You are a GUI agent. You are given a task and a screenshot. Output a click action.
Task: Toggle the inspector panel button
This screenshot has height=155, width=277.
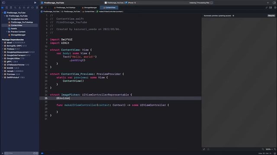[x=274, y=3]
